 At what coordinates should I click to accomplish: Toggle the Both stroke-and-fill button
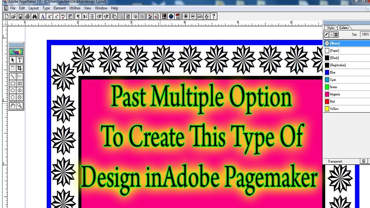tap(336, 35)
